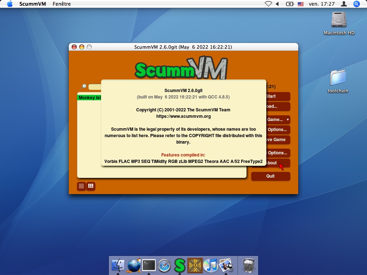This screenshot has width=367, height=275.
Task: Open the US flag input menu
Action: click(301, 4)
